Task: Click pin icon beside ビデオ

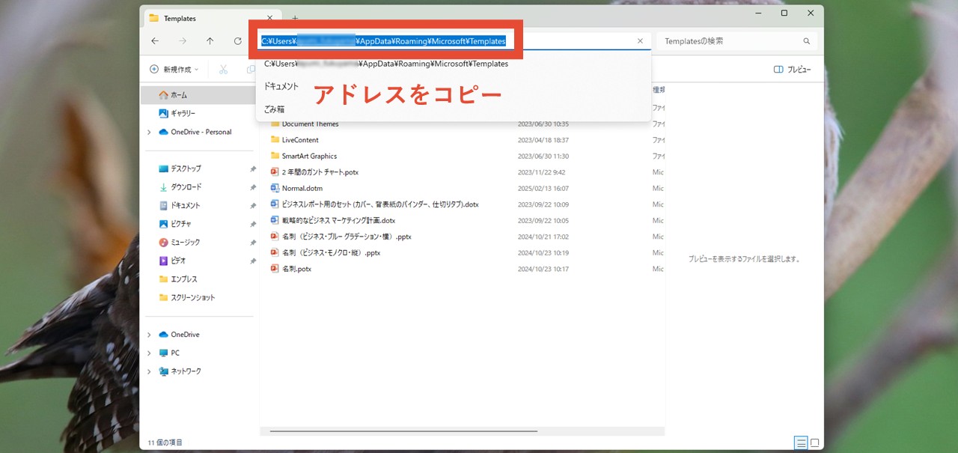Action: tap(253, 261)
